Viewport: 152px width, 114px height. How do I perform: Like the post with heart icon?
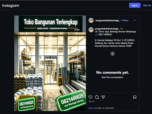click(91, 97)
